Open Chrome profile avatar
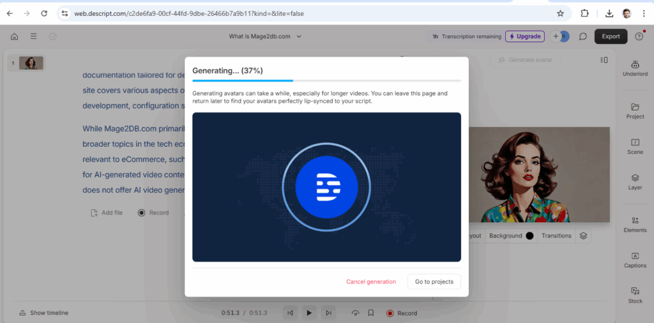 [627, 13]
